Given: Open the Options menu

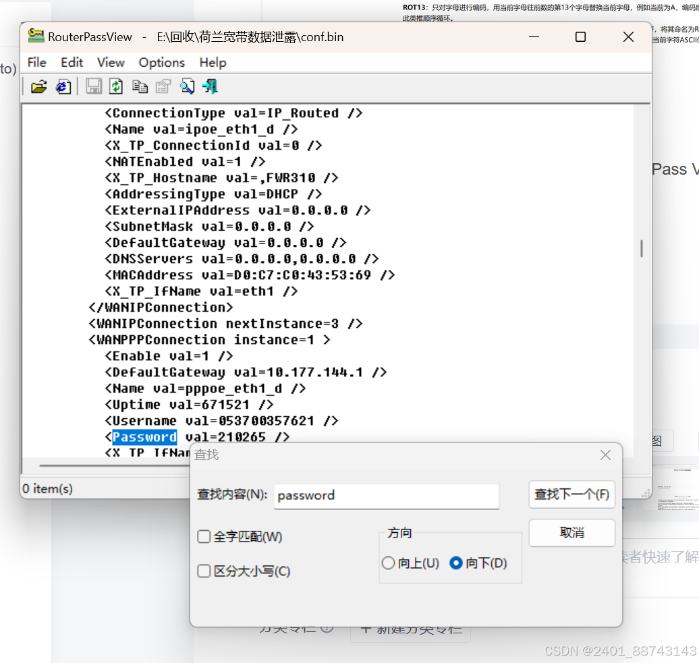Looking at the screenshot, I should 161,62.
